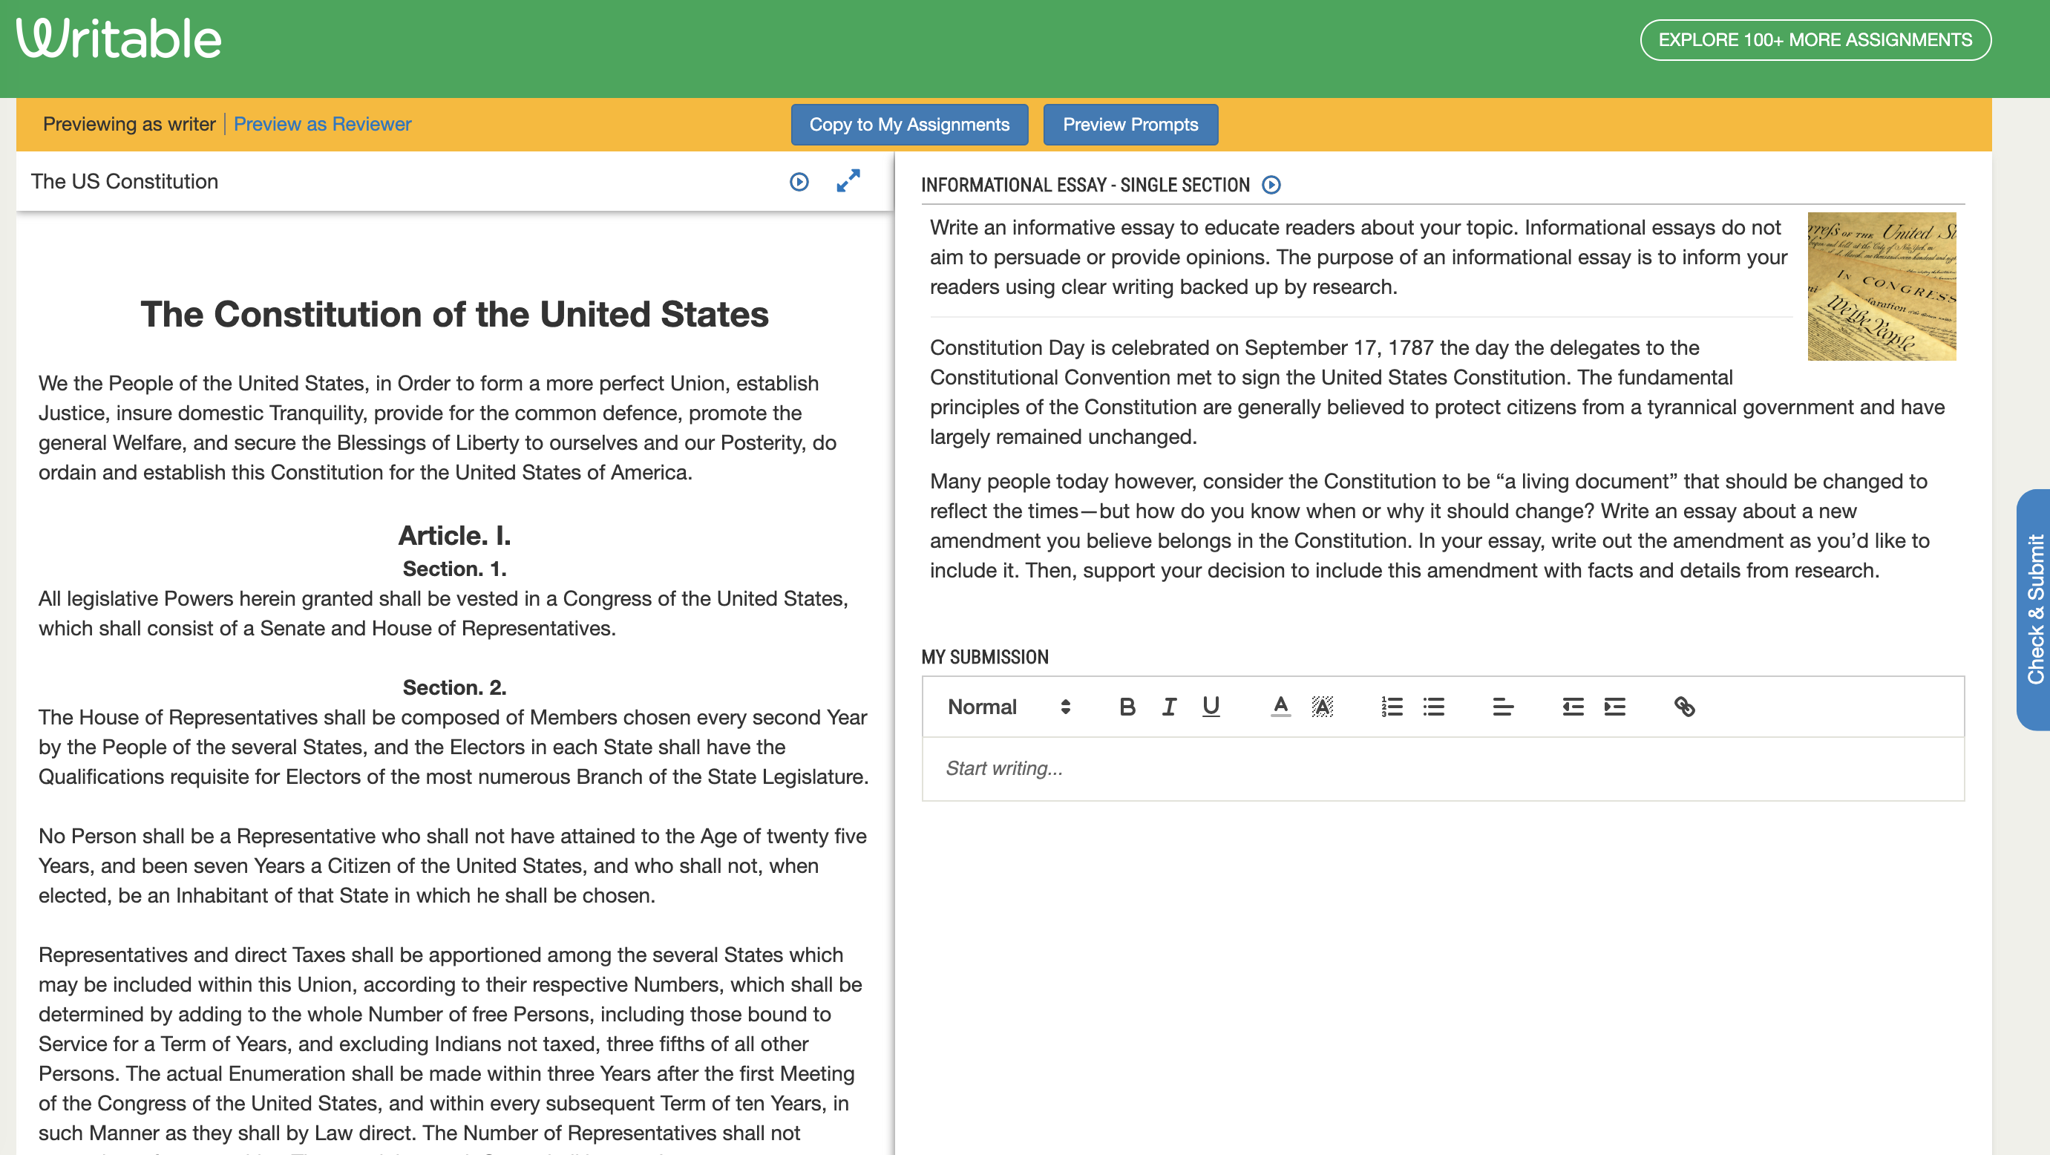2050x1155 pixels.
Task: Click the Constitution parchment thumbnail
Action: pyautogui.click(x=1882, y=287)
